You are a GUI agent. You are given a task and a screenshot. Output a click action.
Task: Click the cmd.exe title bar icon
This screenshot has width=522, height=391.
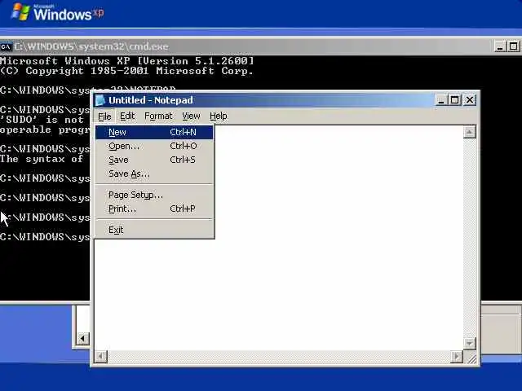click(6, 46)
